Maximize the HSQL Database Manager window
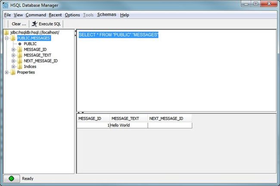The image size is (280, 186). (x=256, y=3)
